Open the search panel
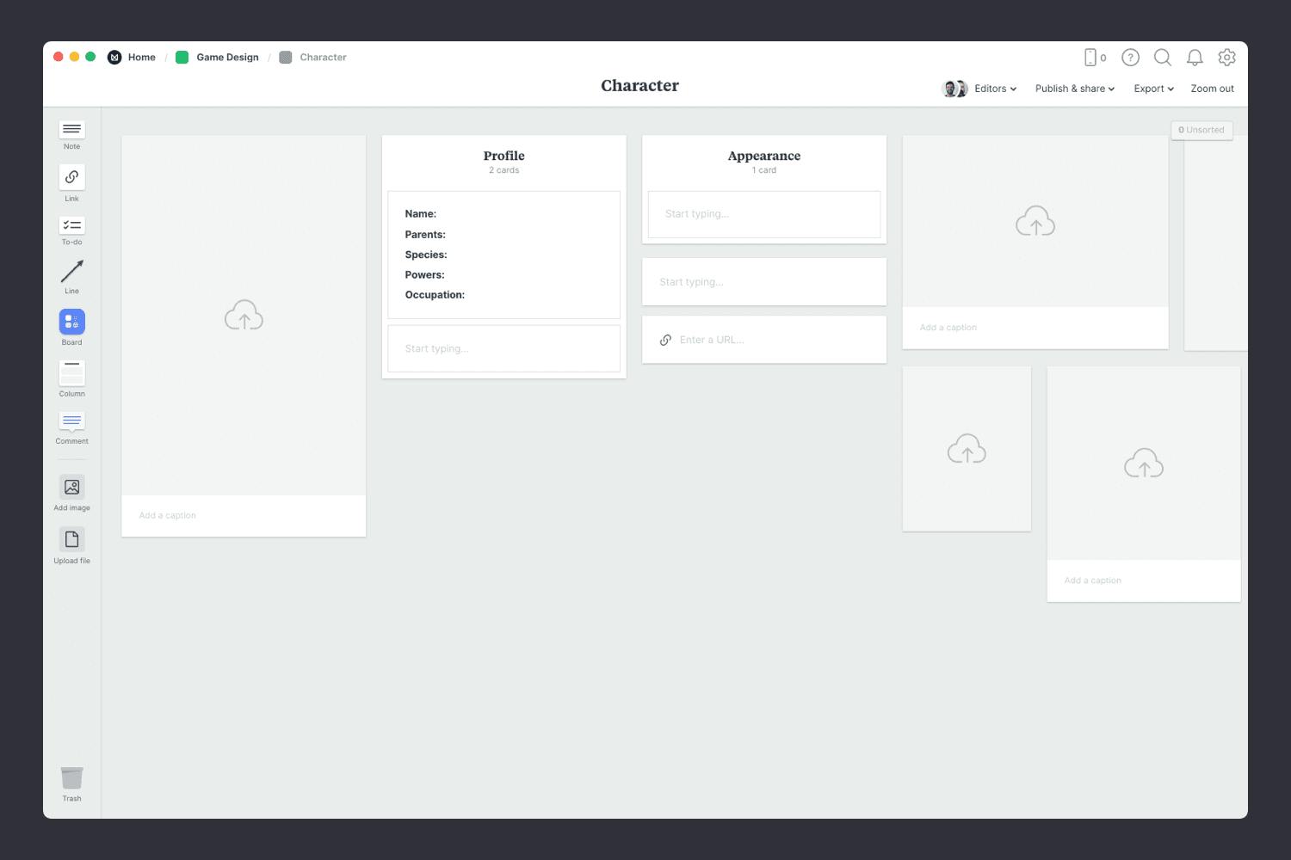This screenshot has height=860, width=1291. click(x=1163, y=58)
